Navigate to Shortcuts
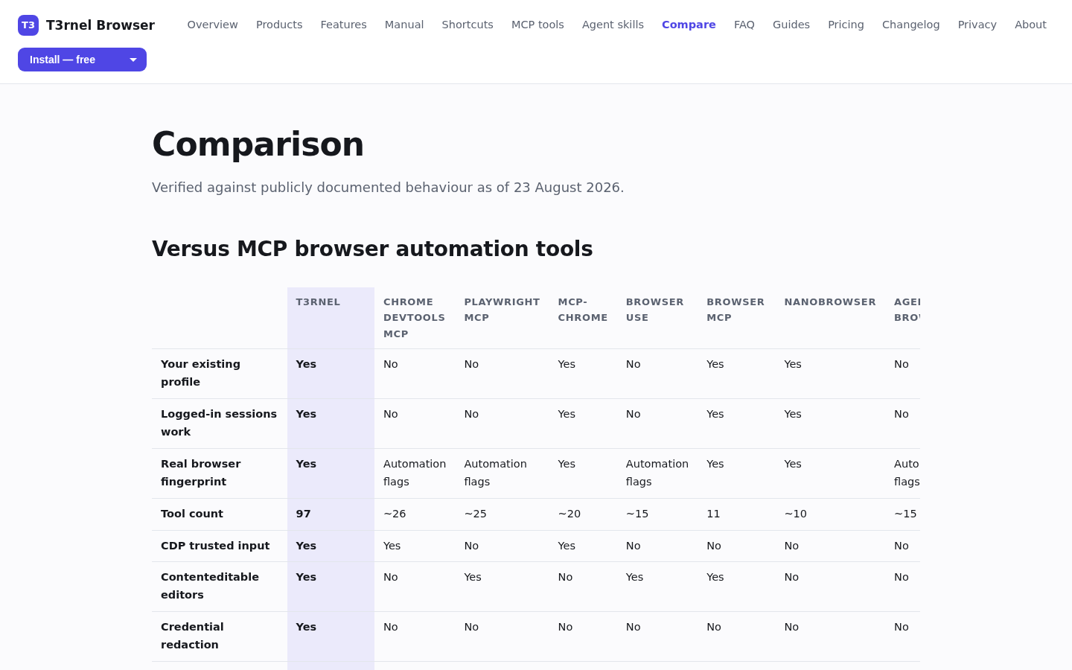The height and width of the screenshot is (670, 1072). point(468,25)
